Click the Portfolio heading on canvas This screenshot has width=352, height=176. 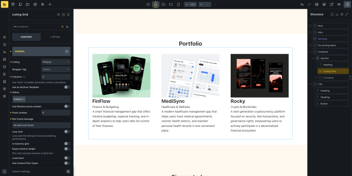pyautogui.click(x=190, y=44)
